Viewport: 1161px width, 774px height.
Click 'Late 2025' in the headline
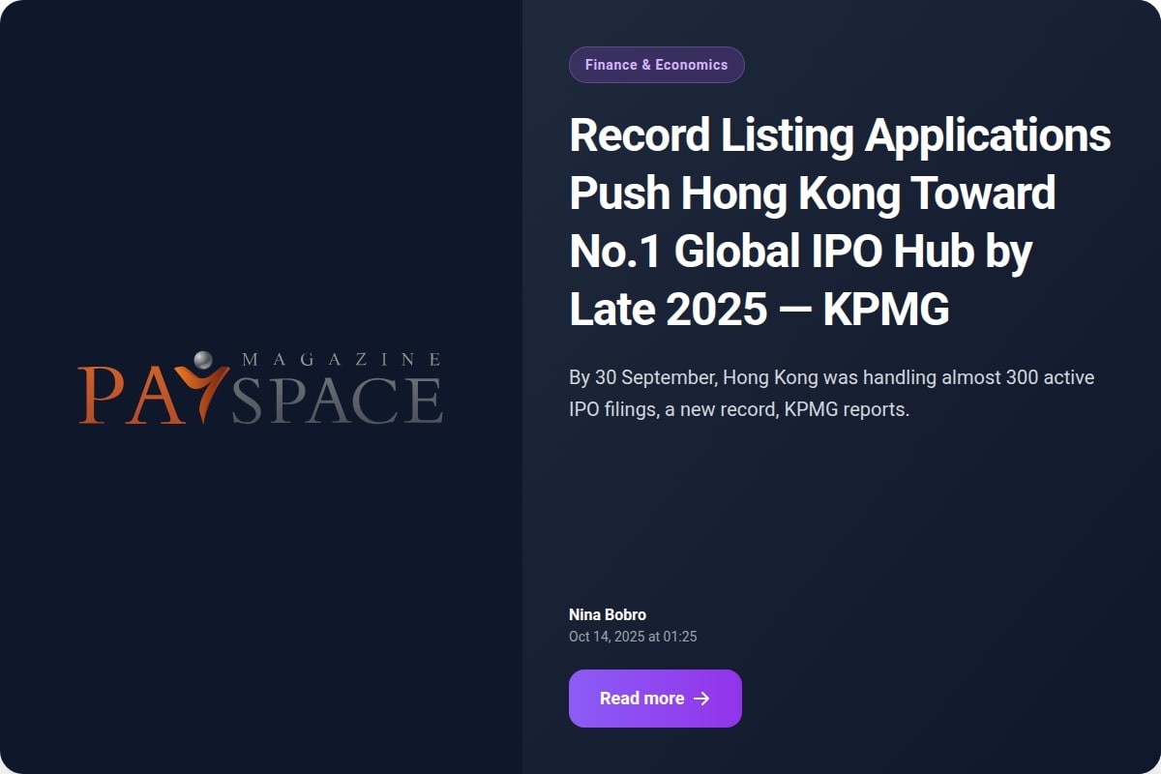(668, 310)
